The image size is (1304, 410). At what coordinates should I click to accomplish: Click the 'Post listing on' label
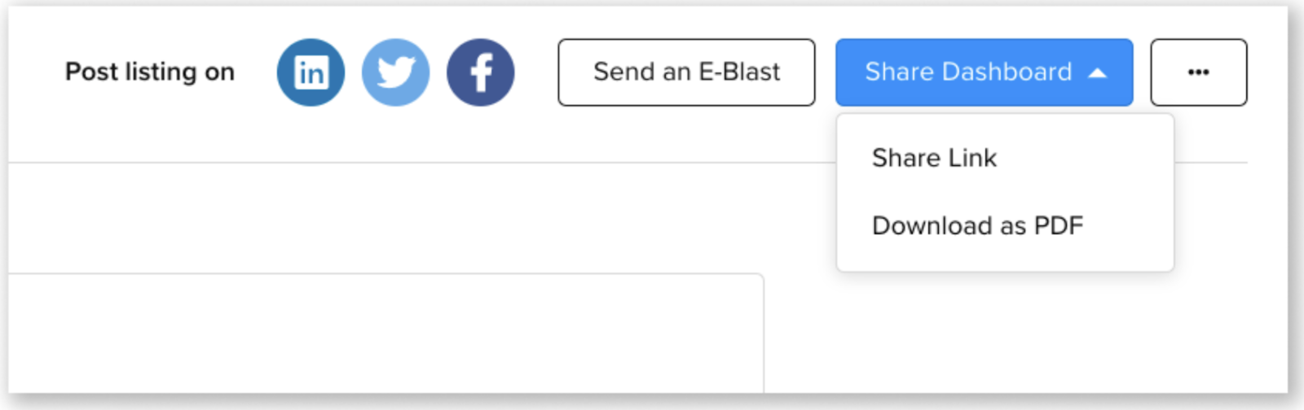(150, 72)
